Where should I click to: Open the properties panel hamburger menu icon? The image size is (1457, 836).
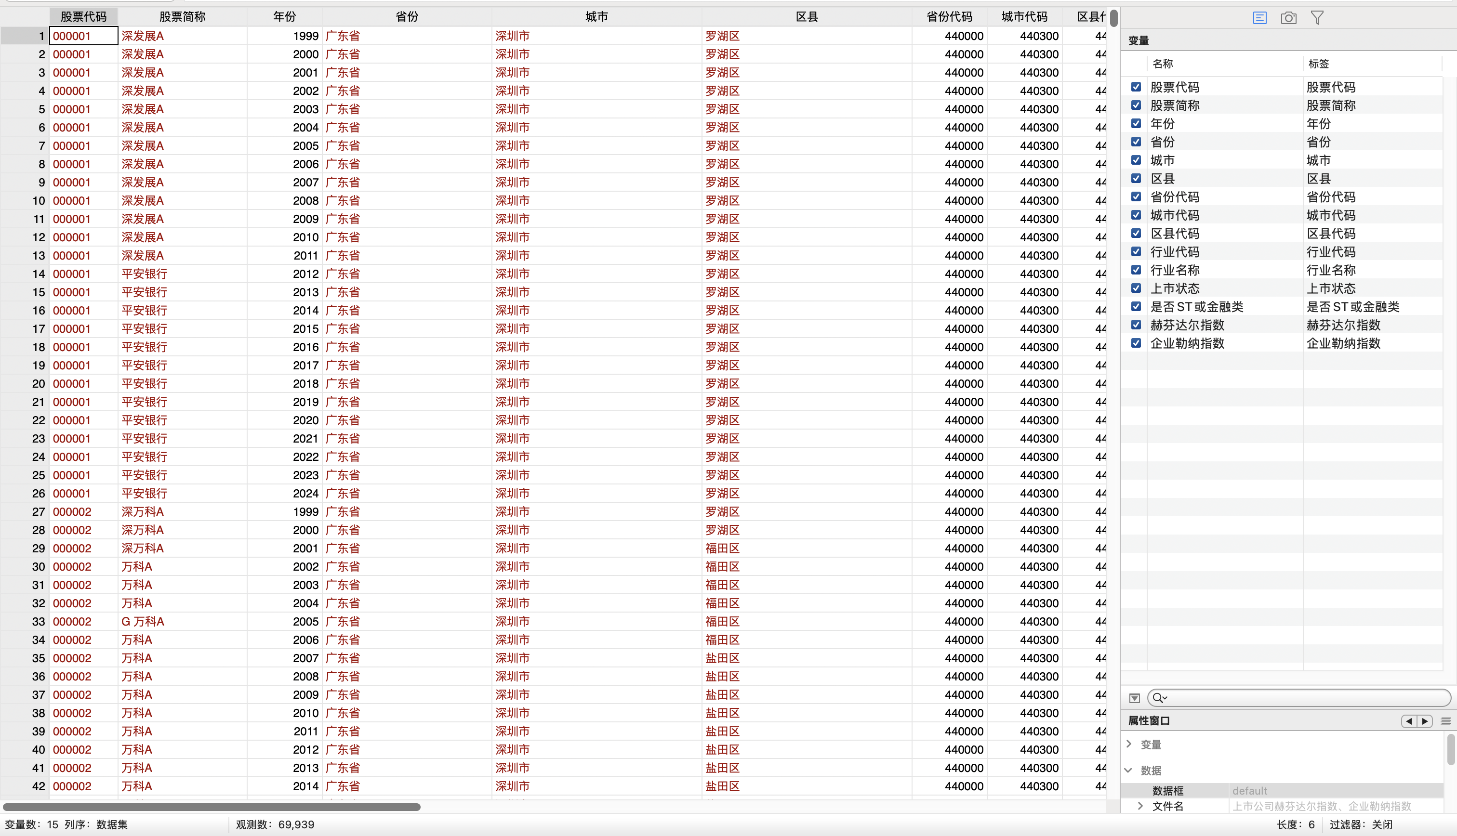1446,721
